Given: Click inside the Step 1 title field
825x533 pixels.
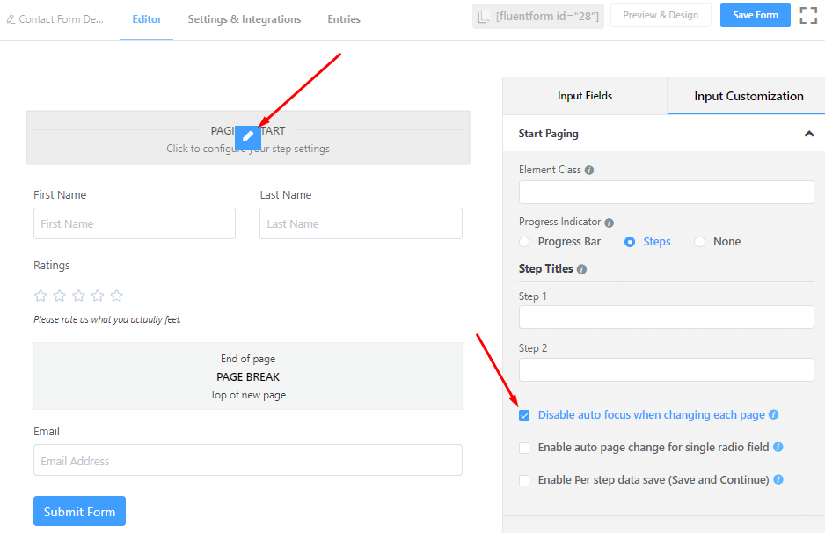Looking at the screenshot, I should tap(666, 317).
